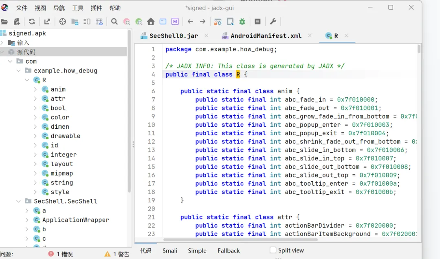Click the purple M manifest icon

point(175,22)
